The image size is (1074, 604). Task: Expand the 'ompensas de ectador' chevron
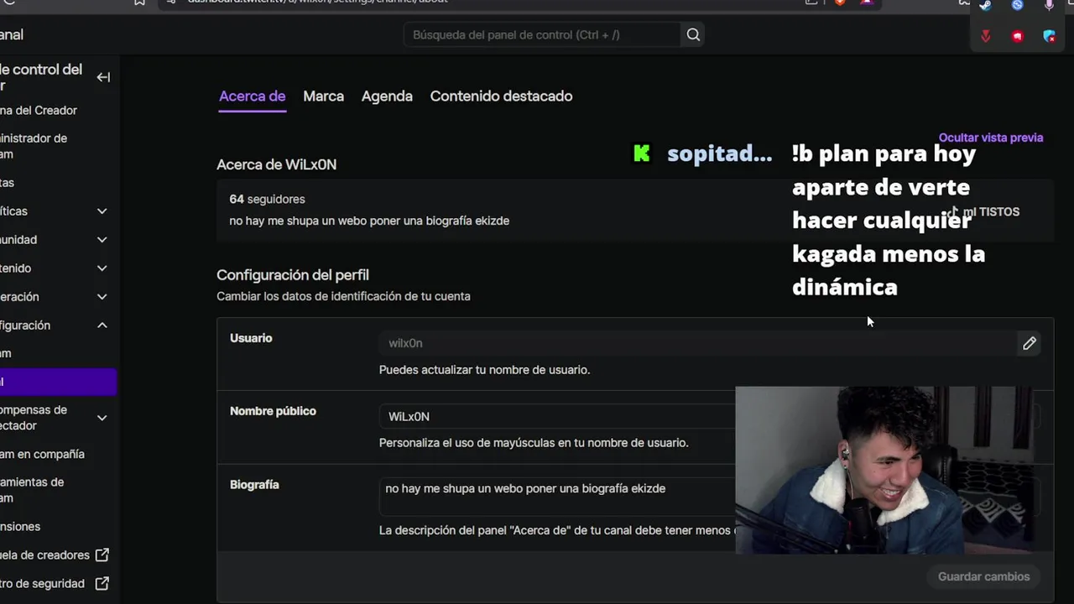pyautogui.click(x=102, y=418)
